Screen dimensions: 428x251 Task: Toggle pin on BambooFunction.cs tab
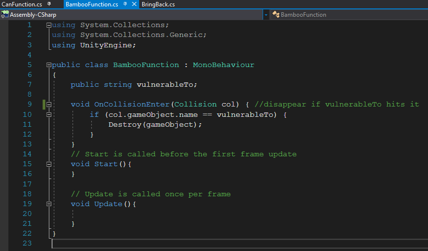[125, 4]
